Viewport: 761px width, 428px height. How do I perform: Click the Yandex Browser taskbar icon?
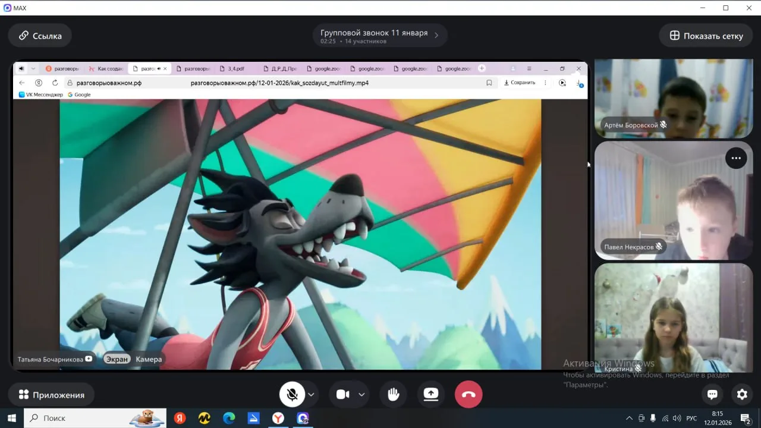pos(278,418)
